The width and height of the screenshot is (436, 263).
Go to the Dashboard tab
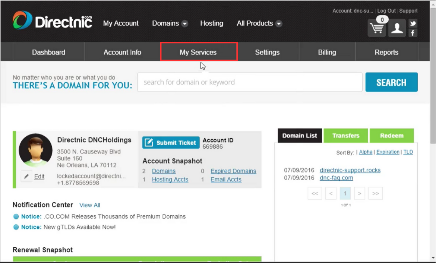click(x=49, y=52)
